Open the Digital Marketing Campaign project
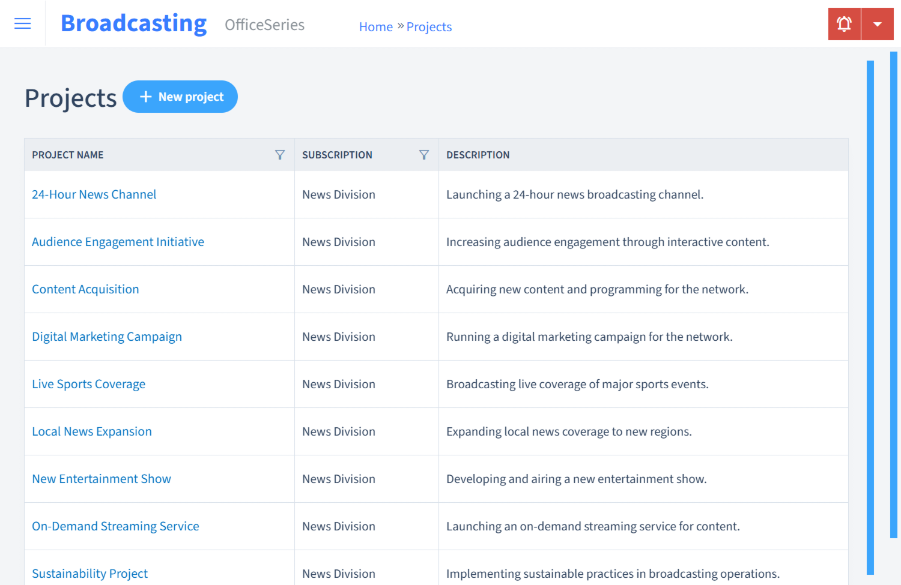The image size is (901, 585). [107, 337]
